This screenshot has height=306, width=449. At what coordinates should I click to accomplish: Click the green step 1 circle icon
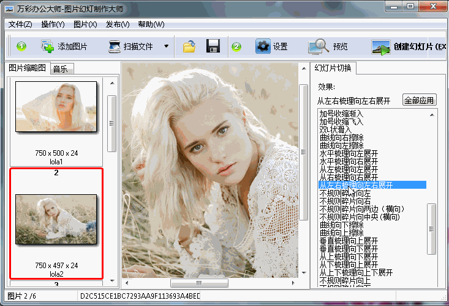[x=21, y=46]
